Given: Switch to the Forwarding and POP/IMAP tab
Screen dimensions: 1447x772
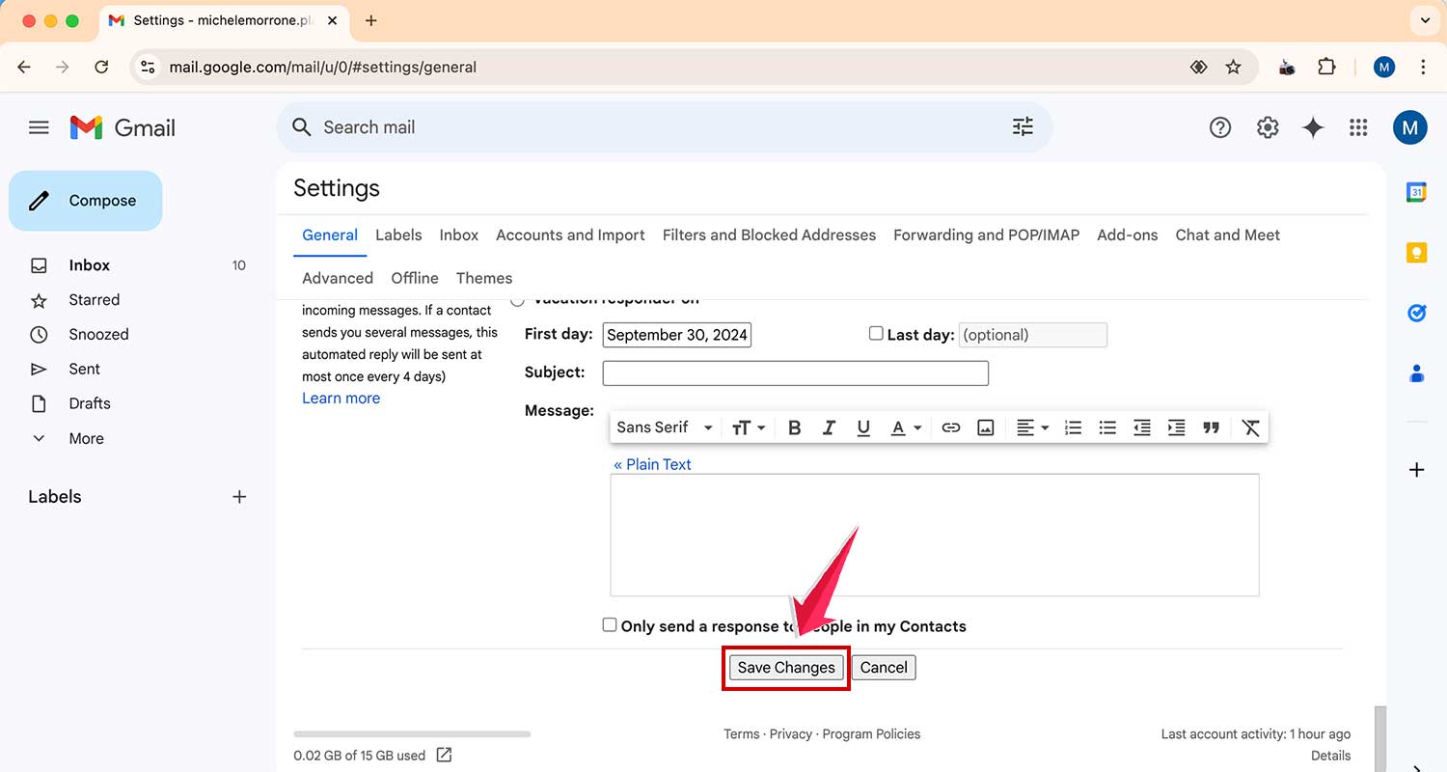Looking at the screenshot, I should point(985,234).
